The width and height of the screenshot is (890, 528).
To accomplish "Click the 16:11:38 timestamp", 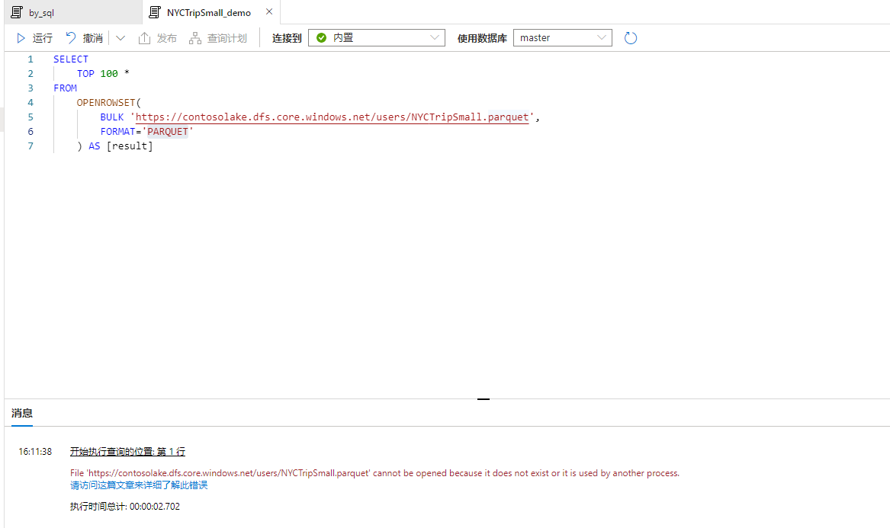I will pos(35,452).
